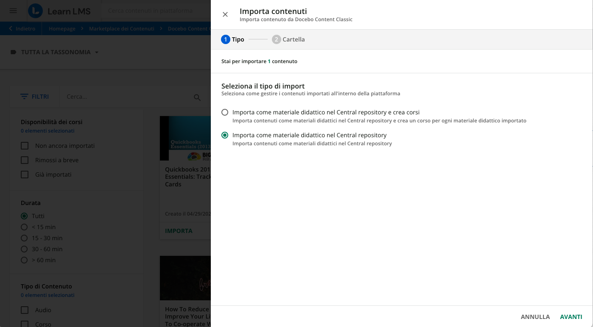Click the Indietro back link
Image resolution: width=593 pixels, height=327 pixels.
click(x=25, y=29)
